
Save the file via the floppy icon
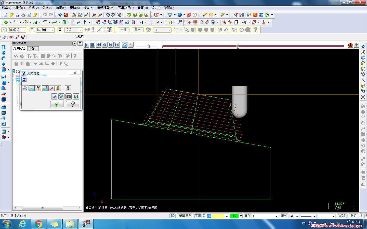coord(17,15)
